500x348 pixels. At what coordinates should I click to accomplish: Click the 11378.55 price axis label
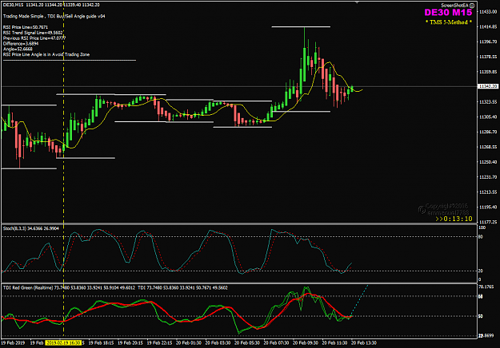488,57
